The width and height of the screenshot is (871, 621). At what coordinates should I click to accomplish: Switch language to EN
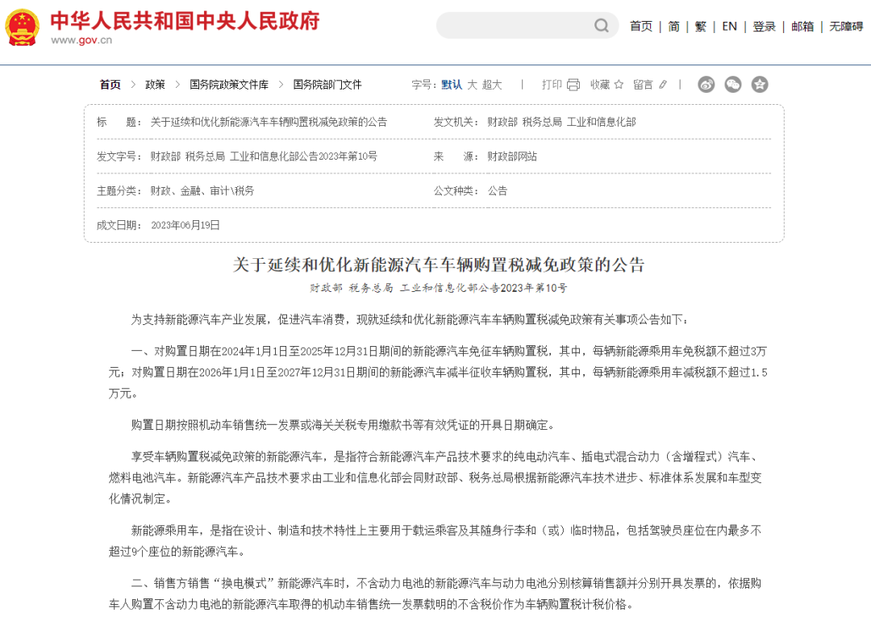tap(729, 27)
